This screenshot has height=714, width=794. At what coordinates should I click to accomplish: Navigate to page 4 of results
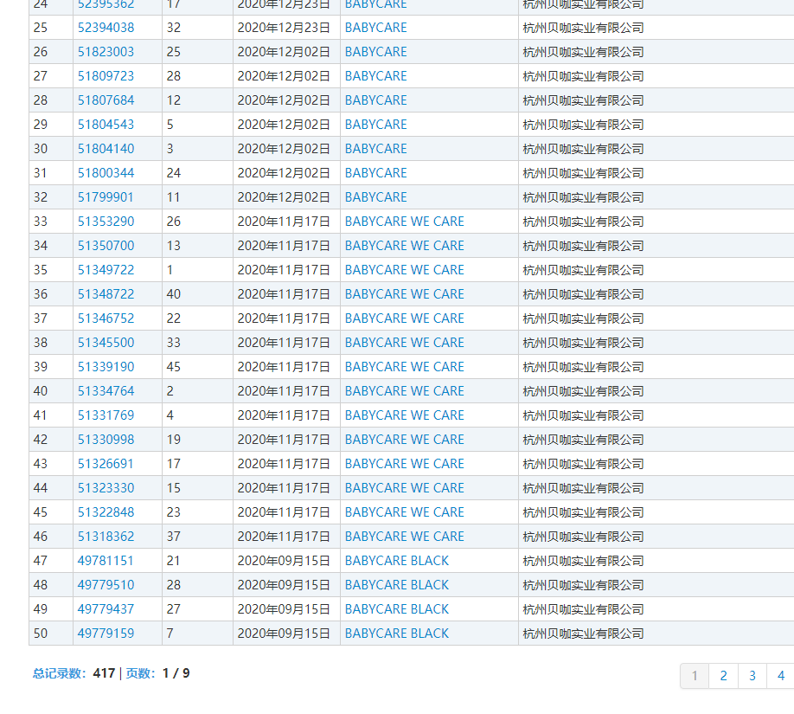pos(780,676)
